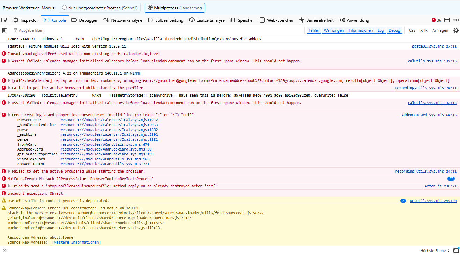Viewport: 460px width, 259px height.
Task: Activate the element picker icon
Action: click(x=4, y=20)
